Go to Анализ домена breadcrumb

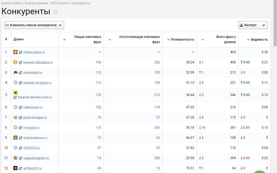click(36, 3)
